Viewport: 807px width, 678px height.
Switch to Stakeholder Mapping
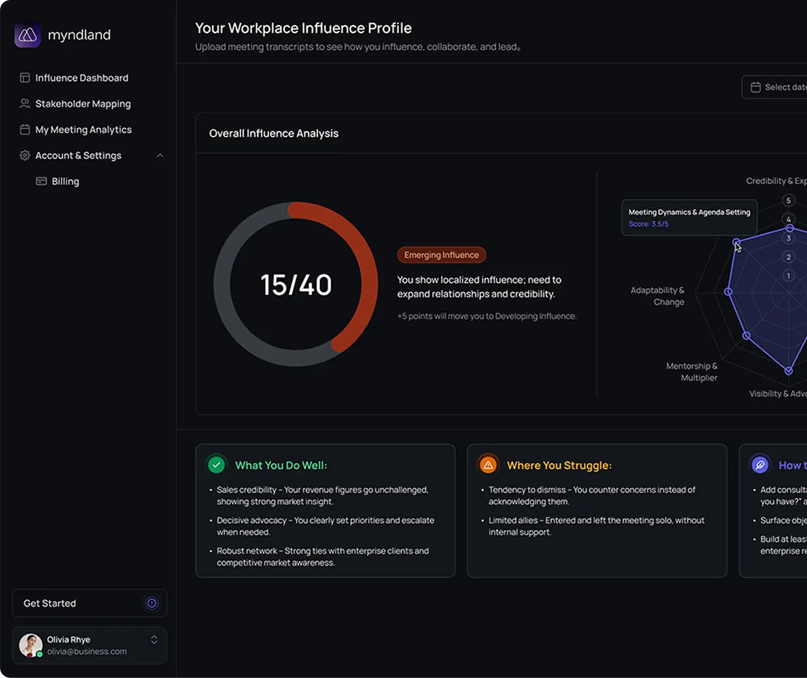coord(83,104)
